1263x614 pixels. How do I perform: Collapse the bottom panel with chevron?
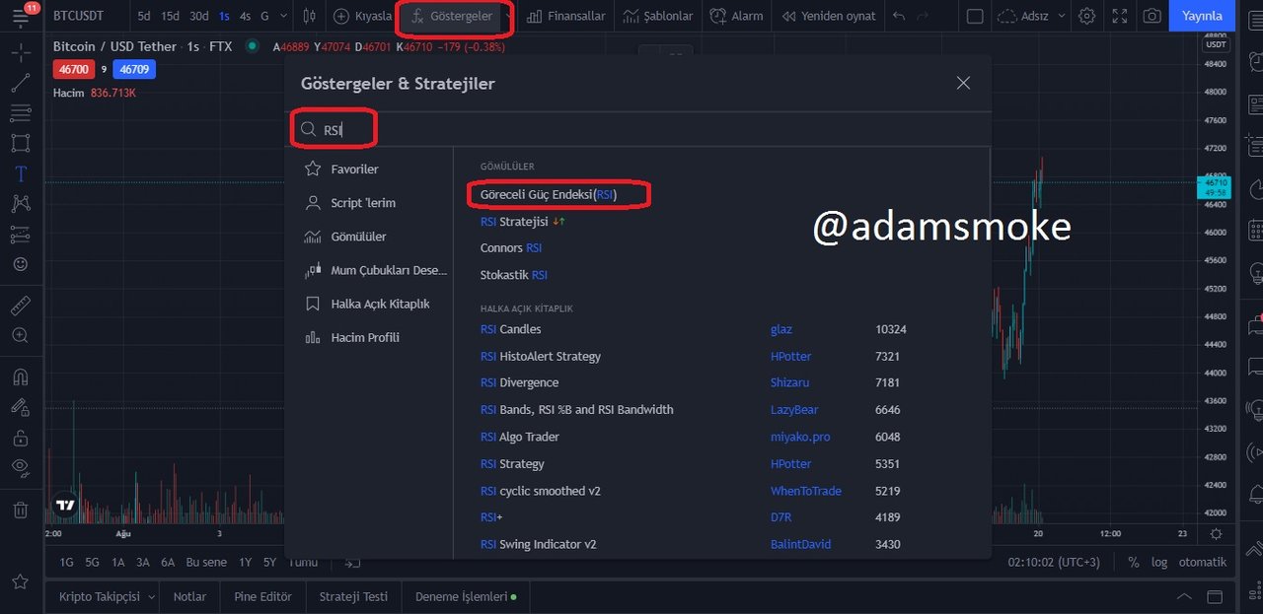click(1184, 597)
